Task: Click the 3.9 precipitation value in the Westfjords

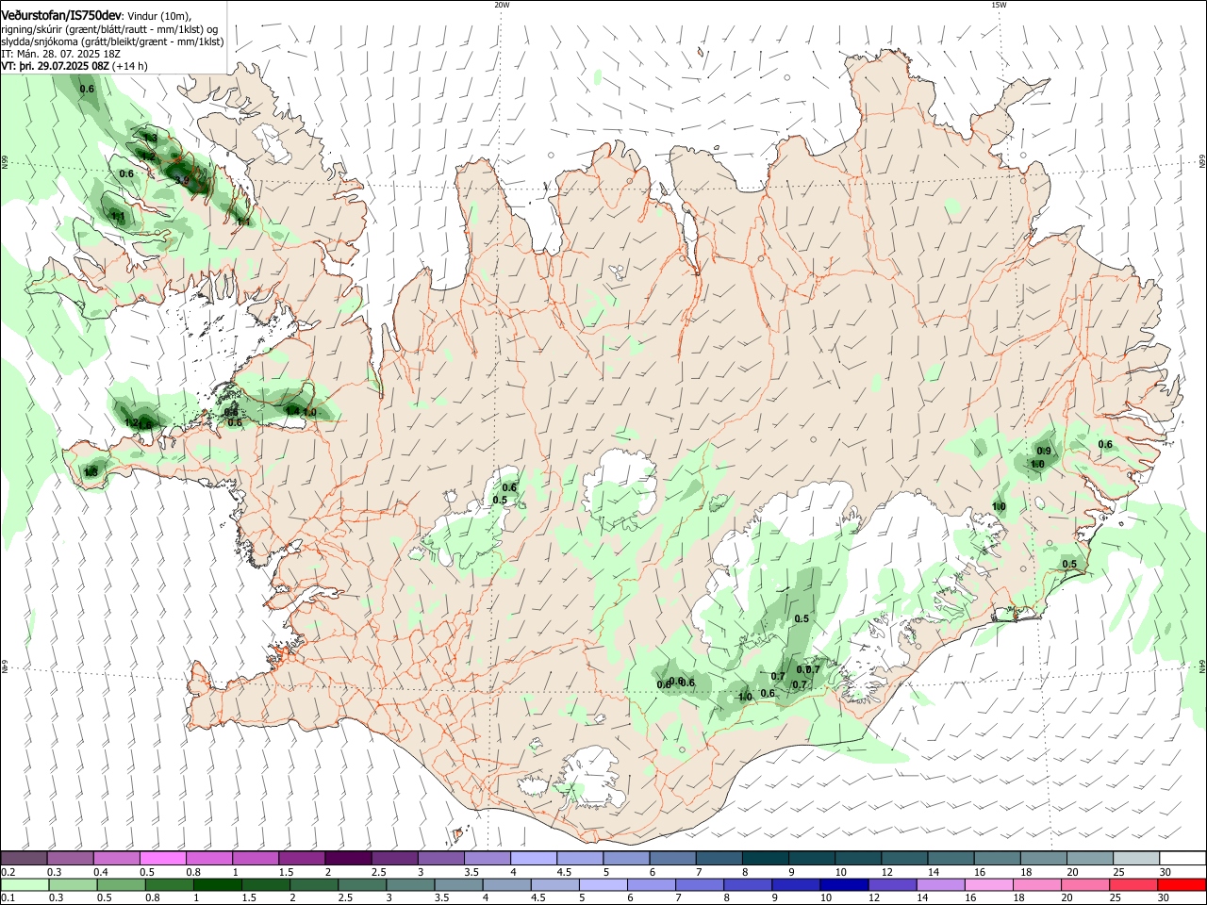Action: (x=183, y=179)
